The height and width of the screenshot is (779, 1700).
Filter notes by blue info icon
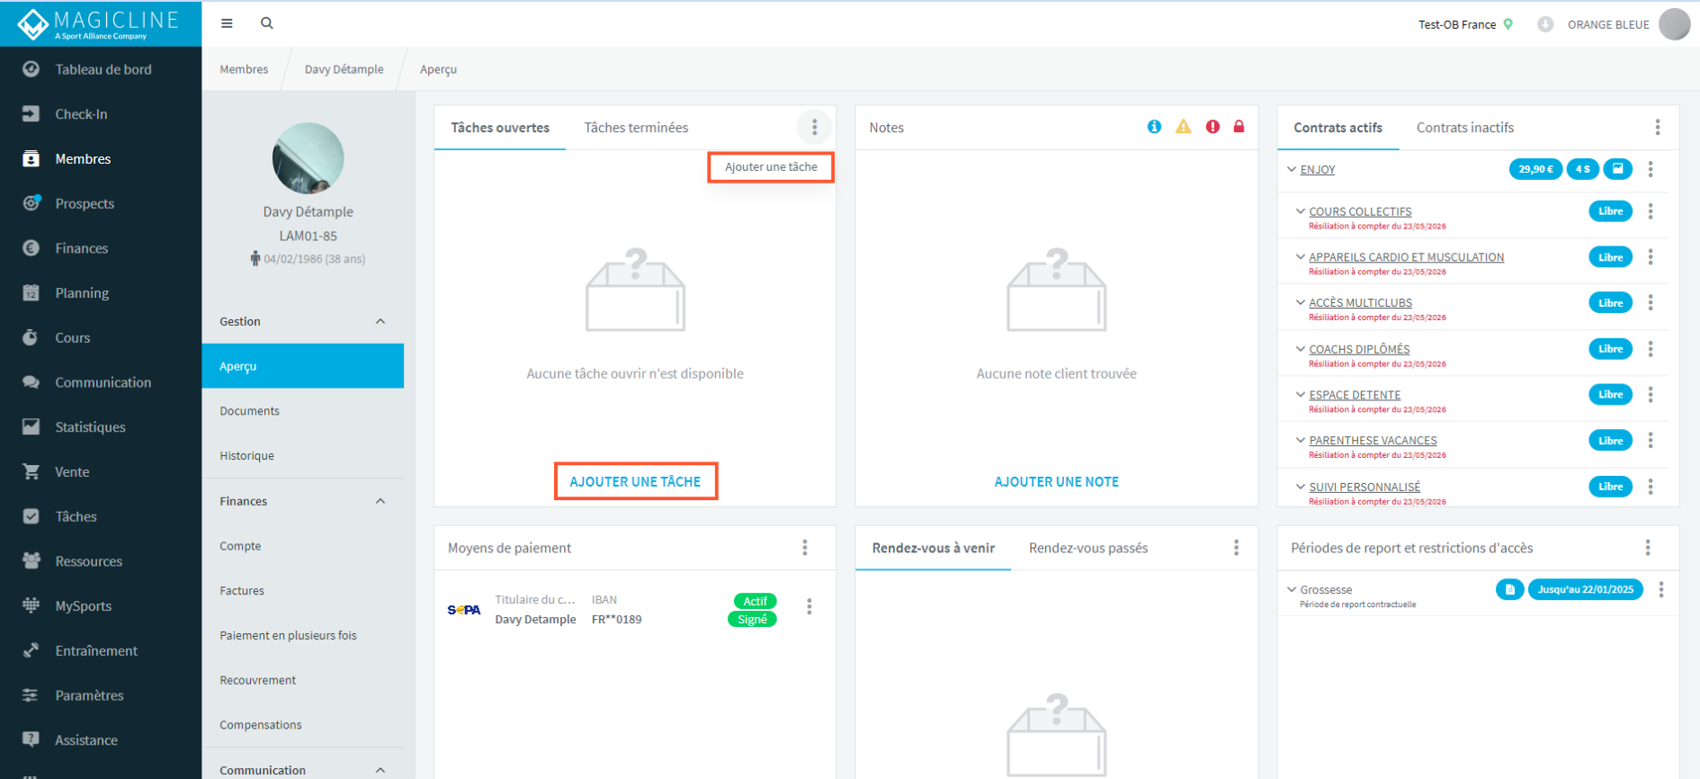tap(1154, 127)
